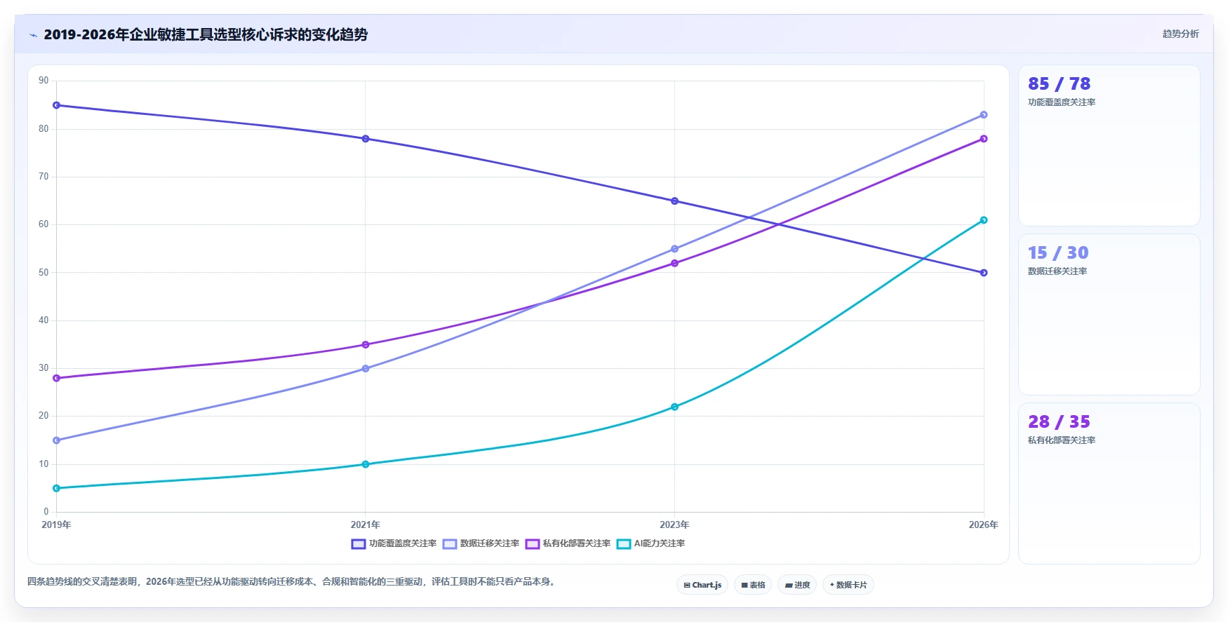The image size is (1228, 622).
Task: Open the 数据卡片 pill button
Action: (848, 585)
